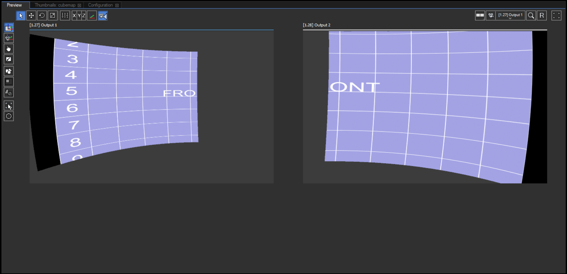The height and width of the screenshot is (274, 567).
Task: Activate the move tool
Action: (31, 15)
